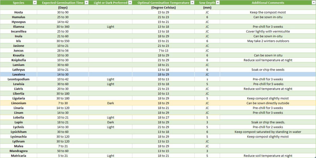Select the 'May take 2 winters outdoors' cell

point(268,41)
